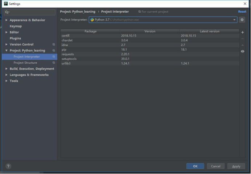Click the settings search input field
Image resolution: width=251 pixels, height=174 pixels.
(30, 12)
